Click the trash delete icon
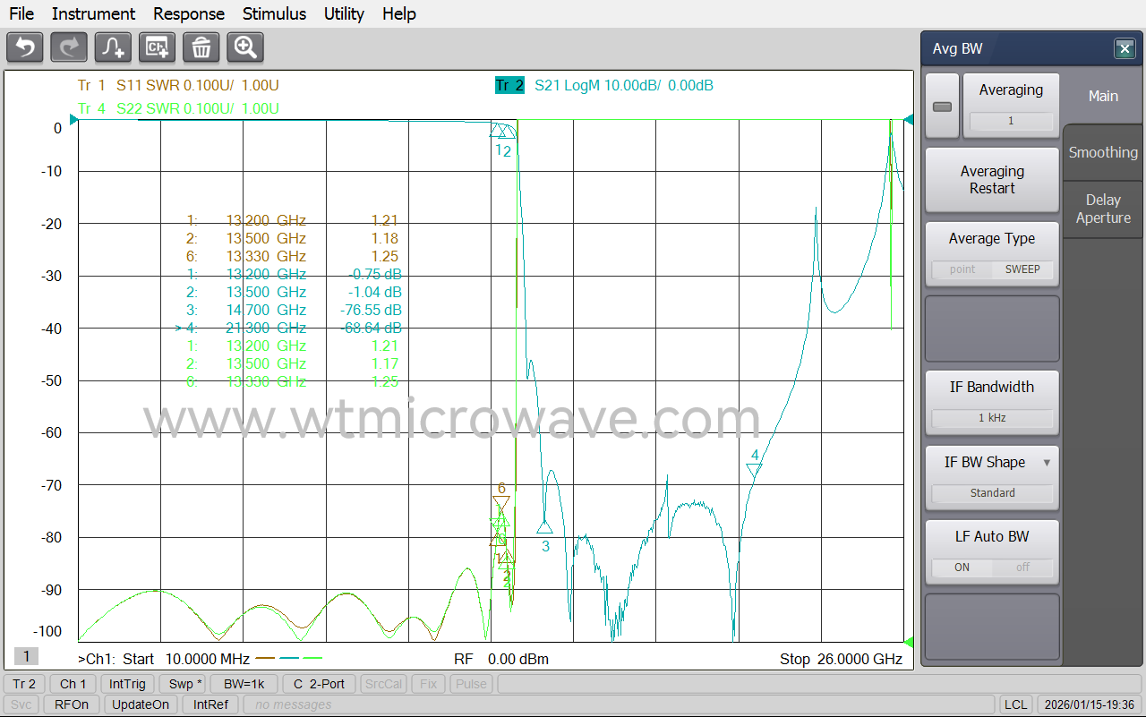This screenshot has width=1146, height=717. [x=201, y=47]
